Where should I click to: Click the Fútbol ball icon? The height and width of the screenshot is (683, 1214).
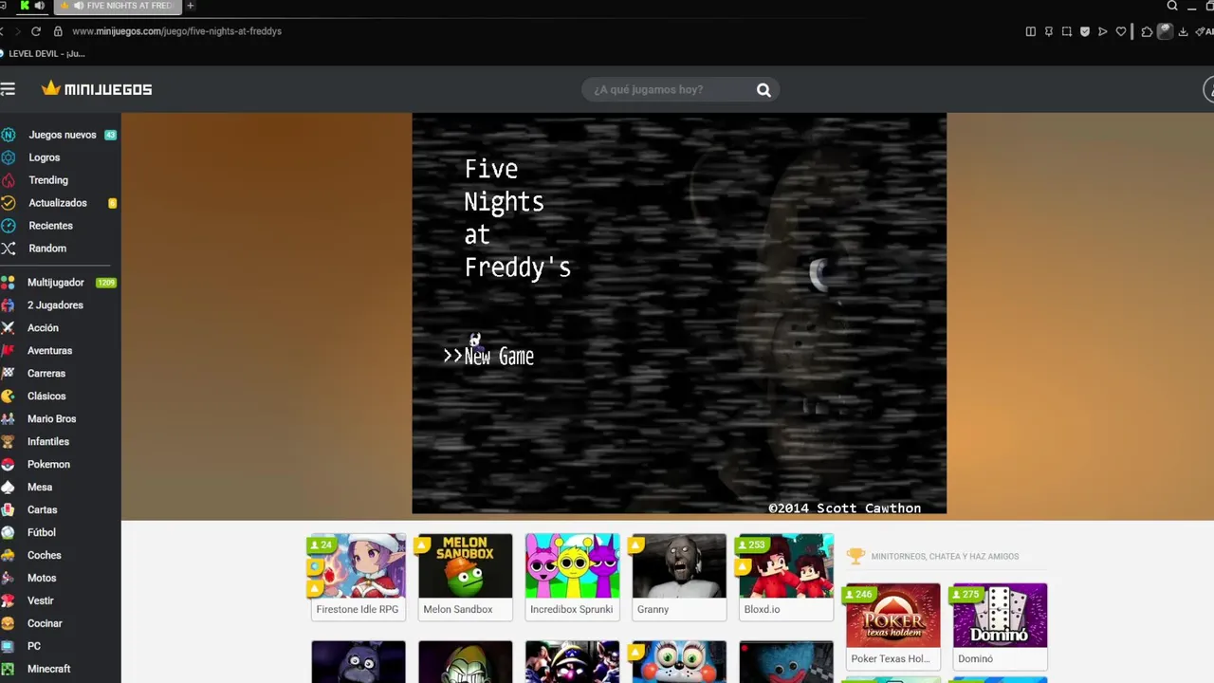pos(8,533)
